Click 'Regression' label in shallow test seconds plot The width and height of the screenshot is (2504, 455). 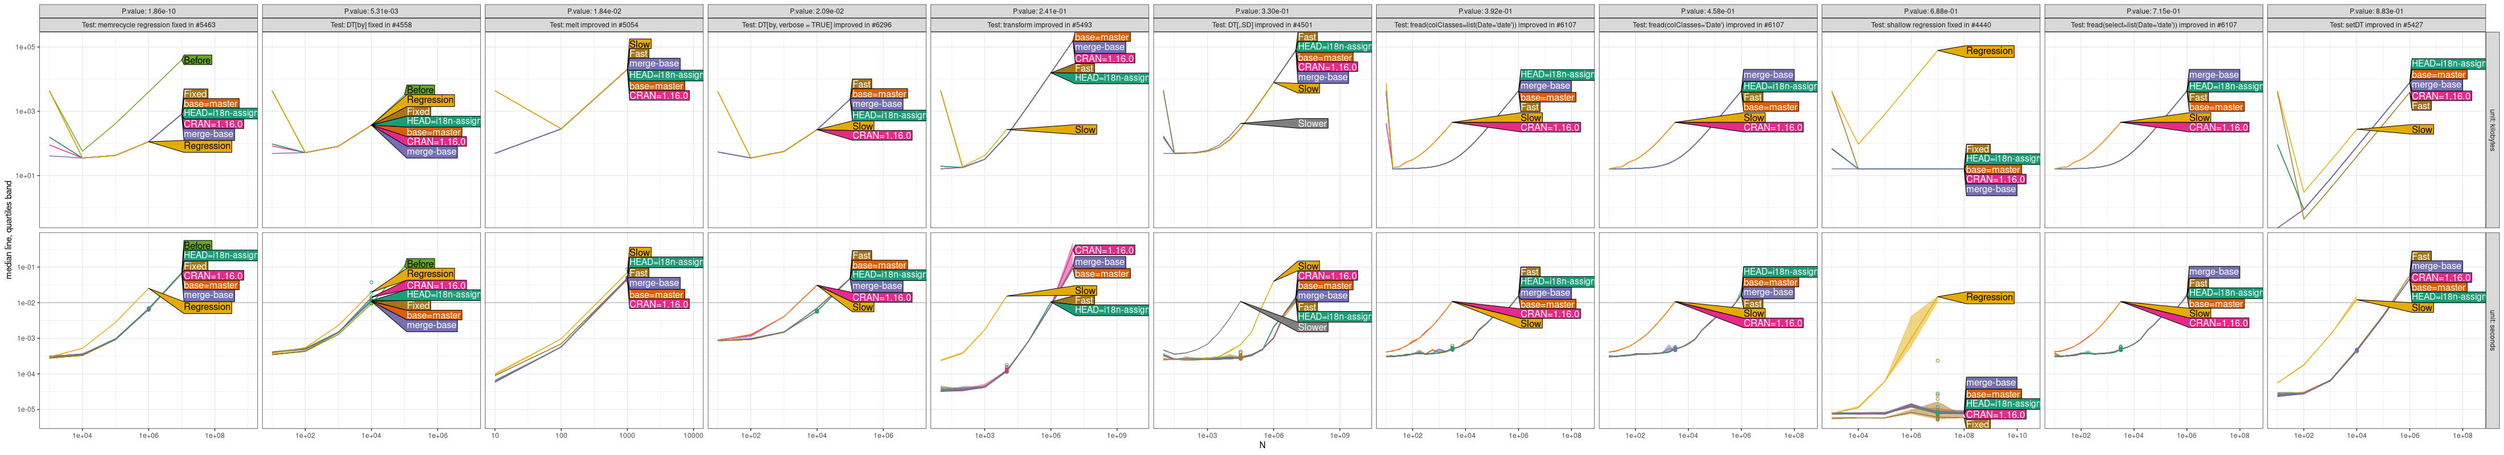point(1989,297)
